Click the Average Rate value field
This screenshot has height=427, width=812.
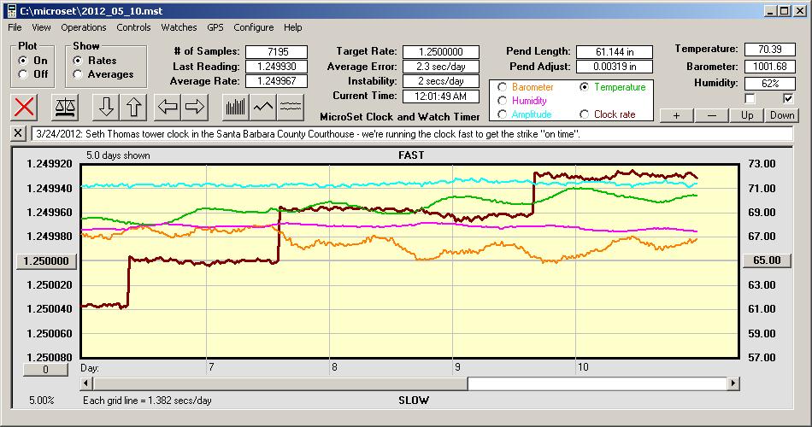(x=277, y=81)
